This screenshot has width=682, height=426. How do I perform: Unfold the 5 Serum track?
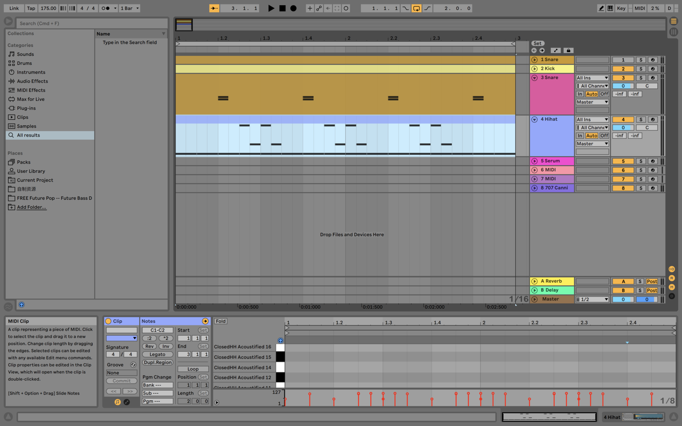click(x=534, y=161)
